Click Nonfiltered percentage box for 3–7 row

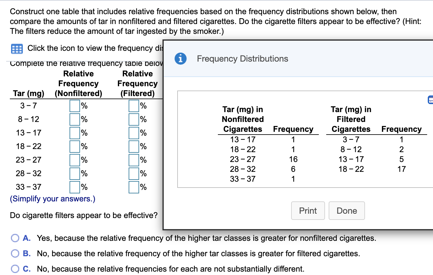coord(75,106)
